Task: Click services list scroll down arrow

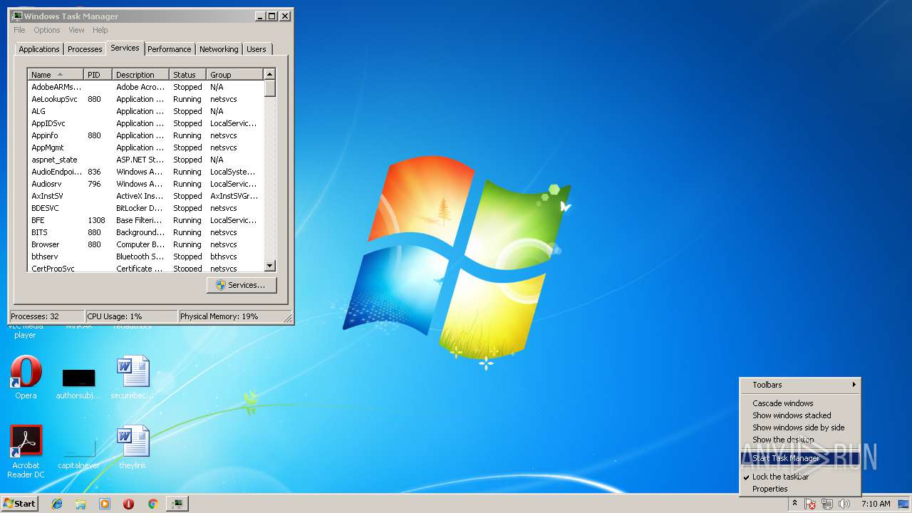Action: [x=269, y=266]
